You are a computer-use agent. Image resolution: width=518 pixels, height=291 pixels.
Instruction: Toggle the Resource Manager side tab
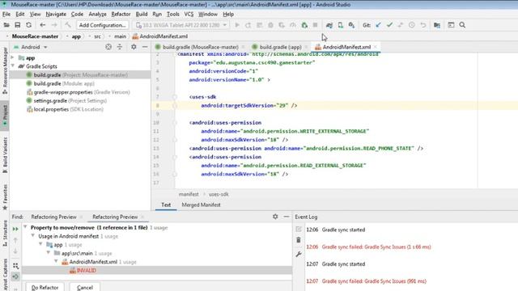tap(5, 70)
